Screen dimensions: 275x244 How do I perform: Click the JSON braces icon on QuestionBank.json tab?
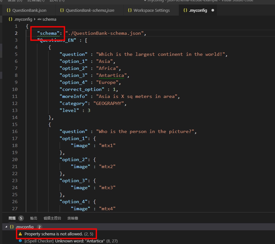click(8, 11)
